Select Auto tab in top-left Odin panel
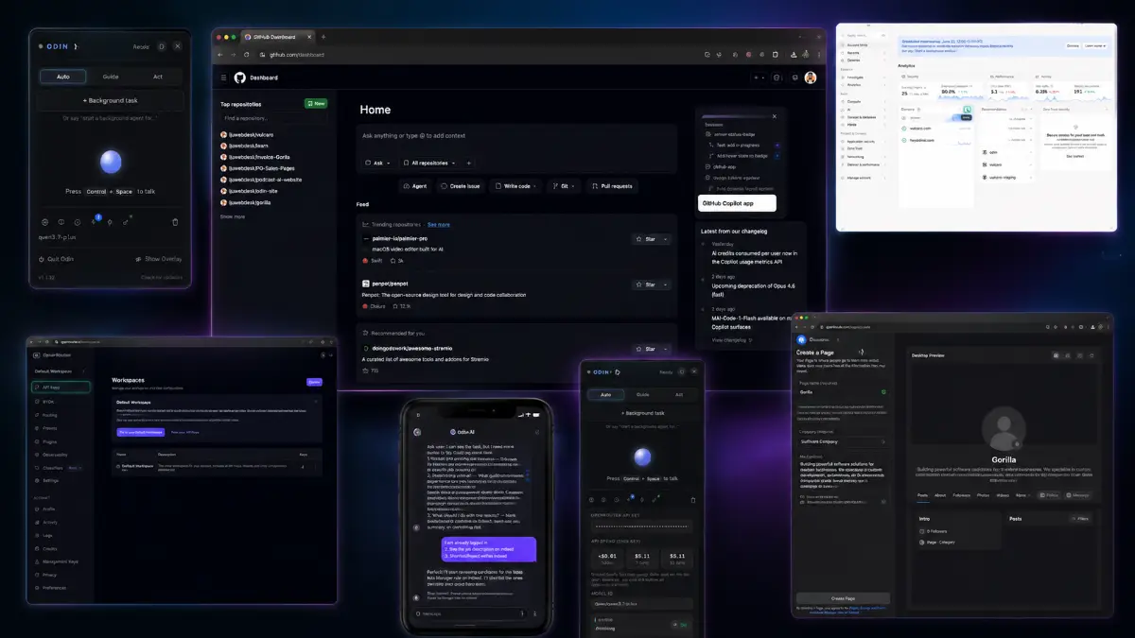The image size is (1135, 638). coord(63,77)
